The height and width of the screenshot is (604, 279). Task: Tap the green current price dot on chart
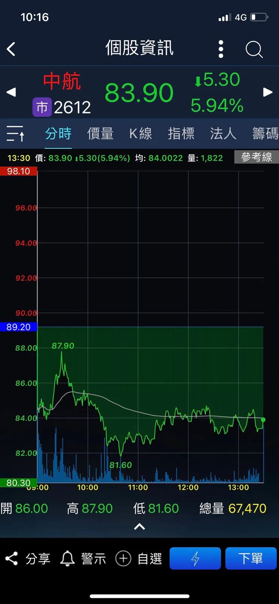263,420
